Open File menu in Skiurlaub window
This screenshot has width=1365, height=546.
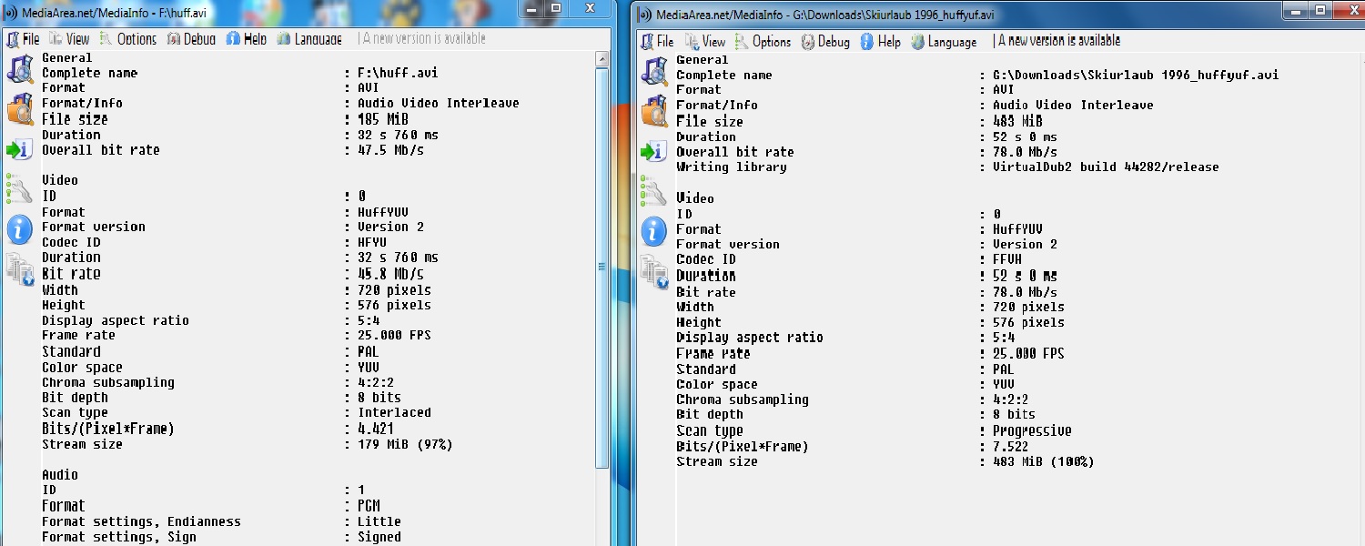pos(658,41)
